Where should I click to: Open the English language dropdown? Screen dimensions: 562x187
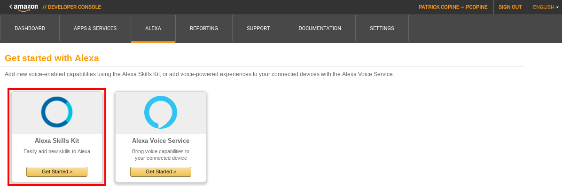click(546, 7)
